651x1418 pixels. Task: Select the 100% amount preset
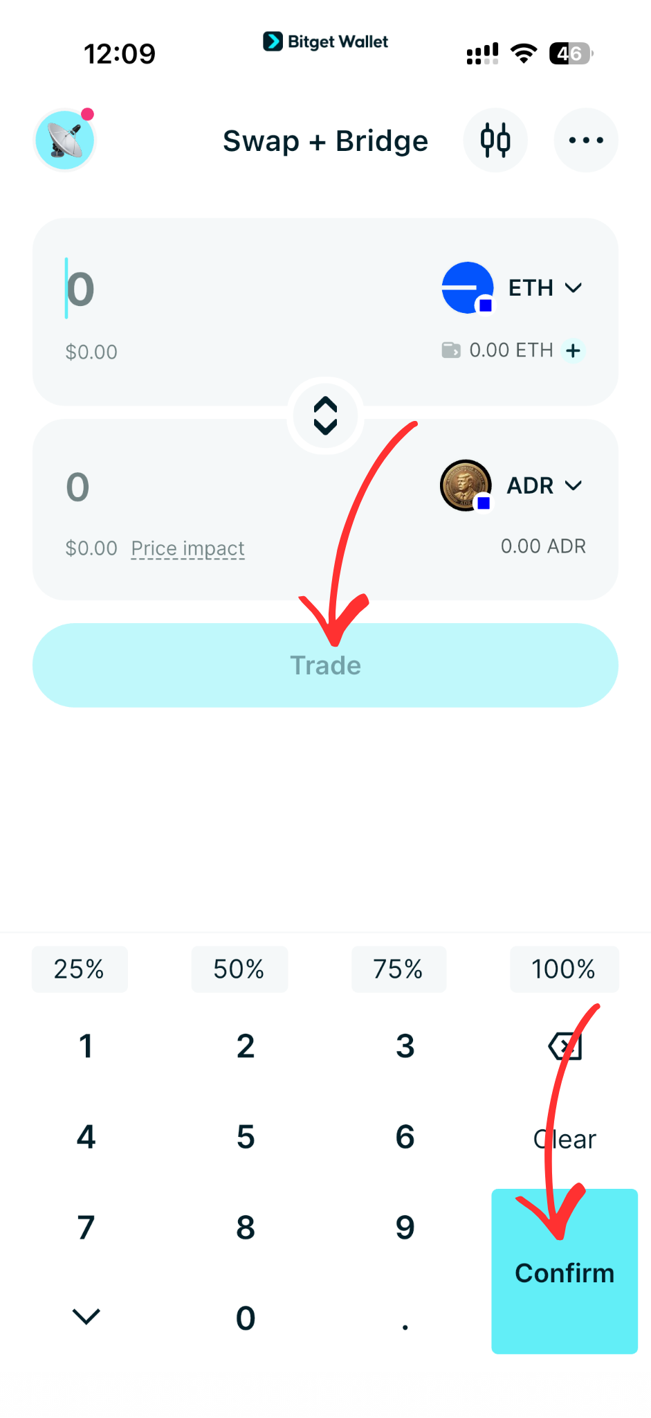click(x=564, y=969)
